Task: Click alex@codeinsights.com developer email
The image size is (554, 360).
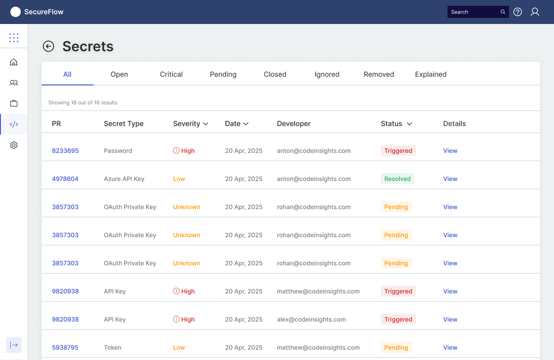Action: point(311,319)
